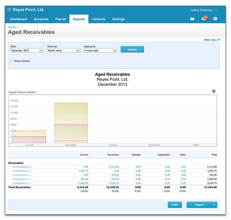
Task: Open the company list menu icon
Action: click(9, 10)
